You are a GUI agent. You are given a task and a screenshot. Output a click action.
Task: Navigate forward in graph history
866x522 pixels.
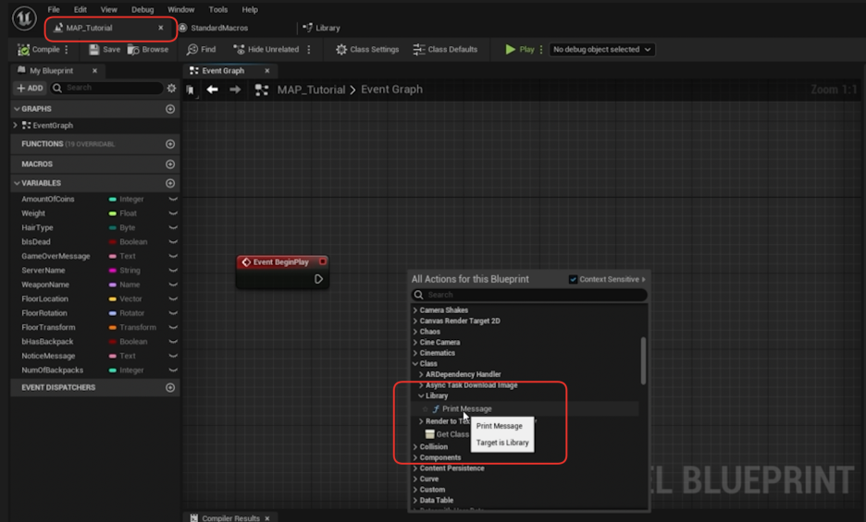click(235, 90)
